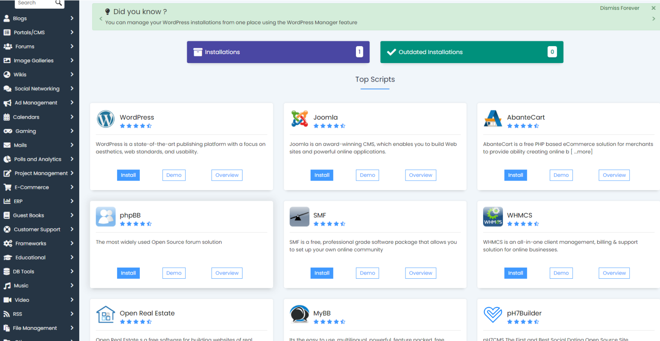Click the WHMCS logo icon
660x341 pixels.
[x=493, y=217]
